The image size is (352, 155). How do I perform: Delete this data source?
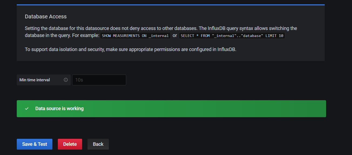tap(70, 144)
